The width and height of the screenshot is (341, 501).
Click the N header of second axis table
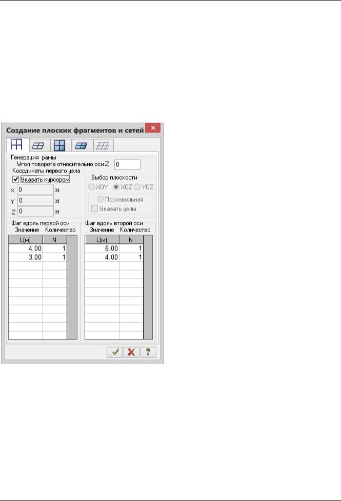pos(131,240)
